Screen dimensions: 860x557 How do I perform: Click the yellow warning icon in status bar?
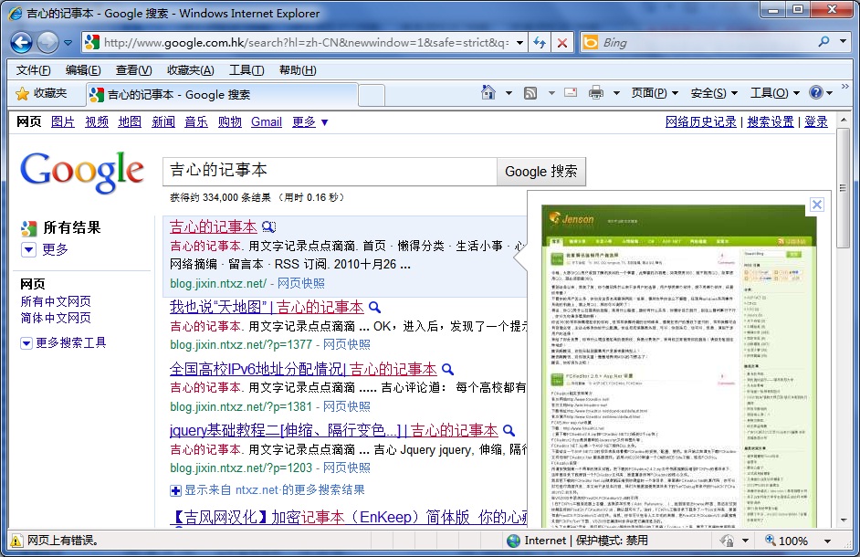point(16,541)
